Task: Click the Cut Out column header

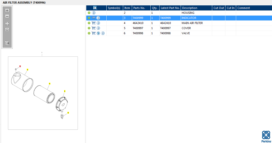Action: click(219, 8)
